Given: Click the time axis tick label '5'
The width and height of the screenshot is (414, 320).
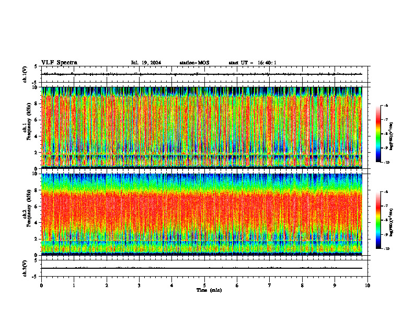Looking at the screenshot, I should [x=204, y=285].
